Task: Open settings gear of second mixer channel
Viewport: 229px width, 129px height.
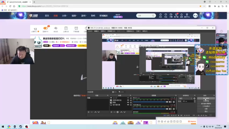Action: click(174, 109)
